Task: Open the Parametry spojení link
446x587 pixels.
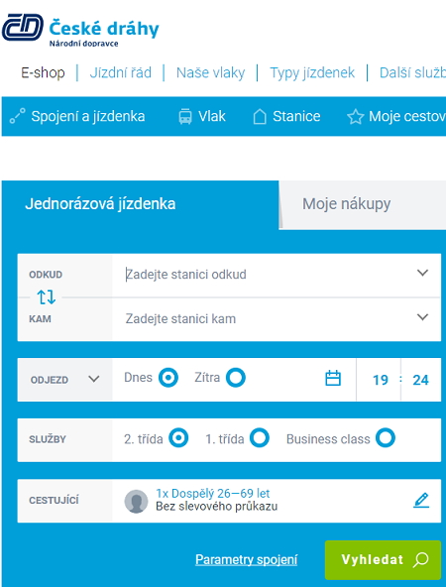Action: 246,559
